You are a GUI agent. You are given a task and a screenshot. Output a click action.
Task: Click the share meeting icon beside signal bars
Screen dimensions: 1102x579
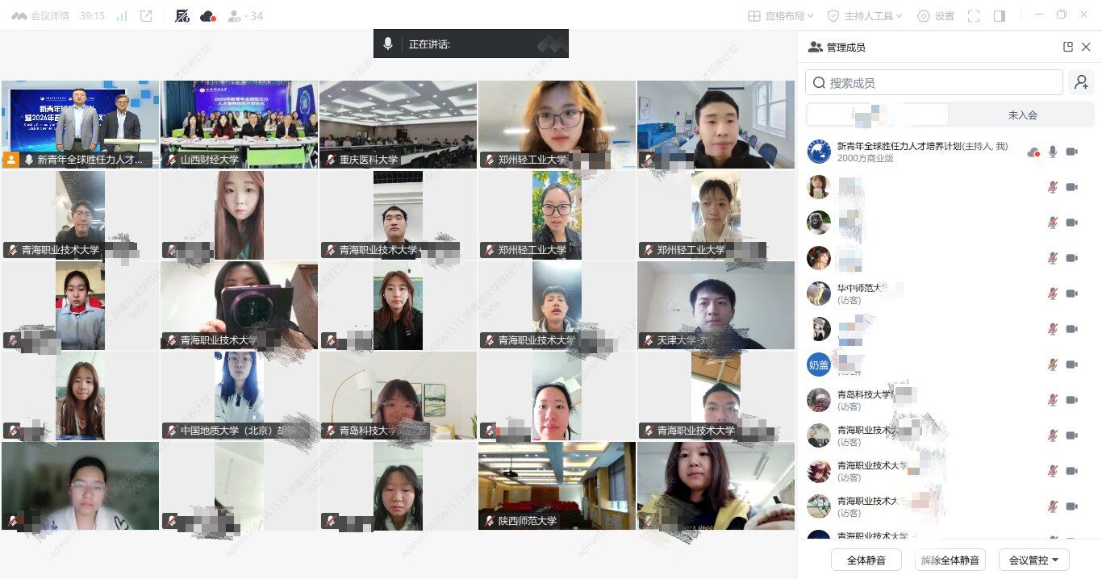146,16
